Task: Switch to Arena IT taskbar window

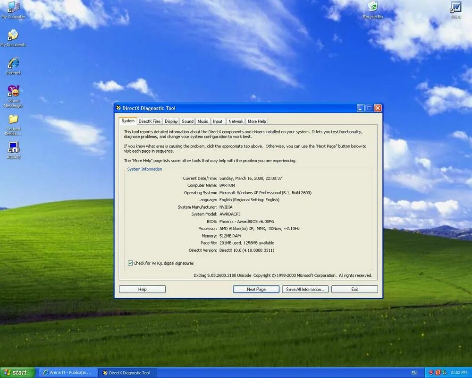Action: [68, 373]
